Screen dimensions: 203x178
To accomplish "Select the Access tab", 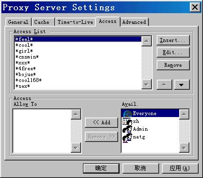I will click(x=108, y=21).
